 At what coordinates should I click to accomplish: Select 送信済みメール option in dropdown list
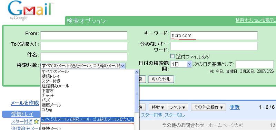click(88, 86)
